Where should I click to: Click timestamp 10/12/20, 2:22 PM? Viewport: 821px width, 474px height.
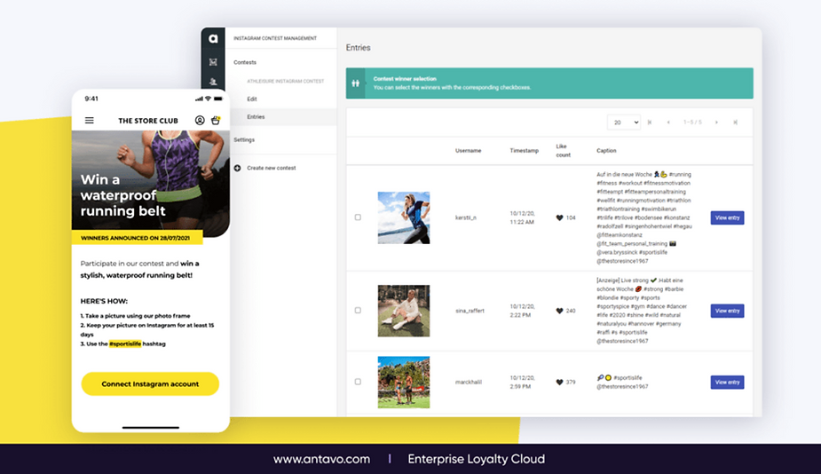(522, 311)
